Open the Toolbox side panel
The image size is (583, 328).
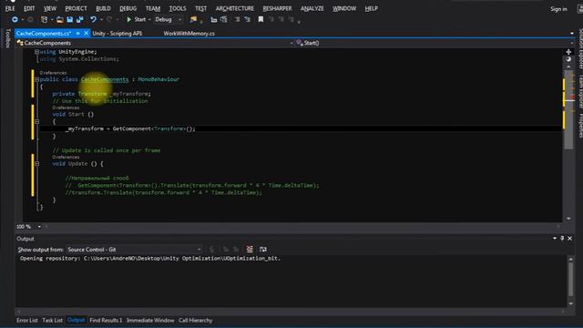[x=8, y=38]
